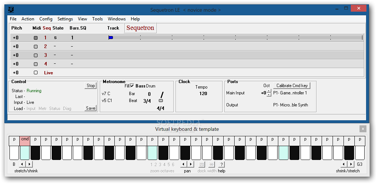Image resolution: width=377 pixels, height=184 pixels.
Task: Click the 4/4 time signature
Action: pos(160,109)
